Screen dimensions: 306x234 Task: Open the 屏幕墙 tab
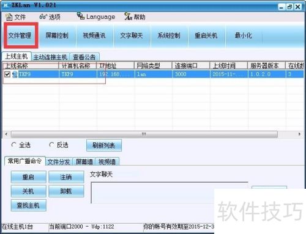pos(84,162)
